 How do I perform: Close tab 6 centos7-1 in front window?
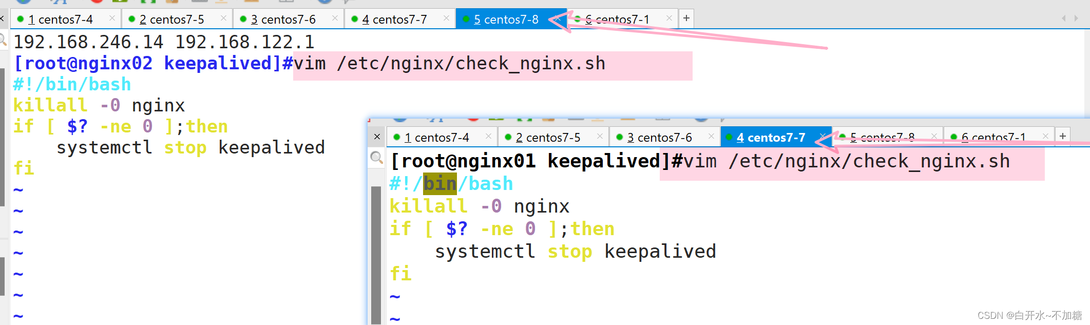pyautogui.click(x=1045, y=136)
